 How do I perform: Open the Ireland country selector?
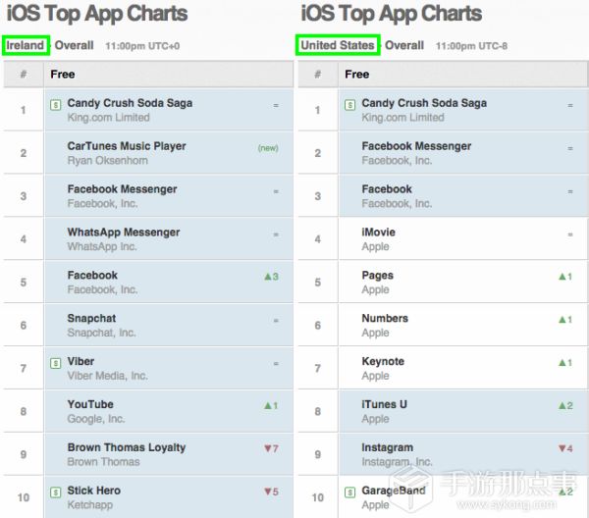tap(26, 45)
